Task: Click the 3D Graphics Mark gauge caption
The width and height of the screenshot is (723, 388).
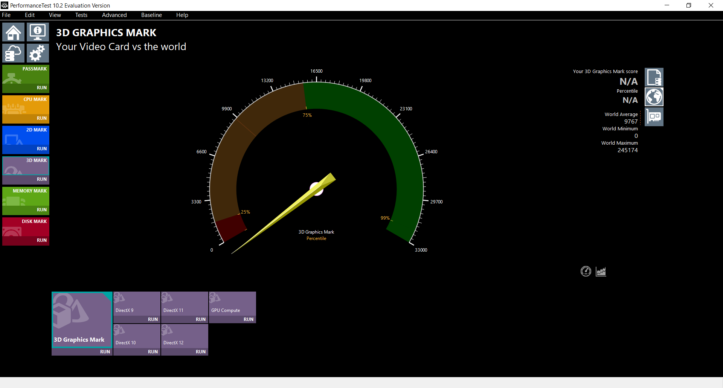Action: (x=316, y=232)
